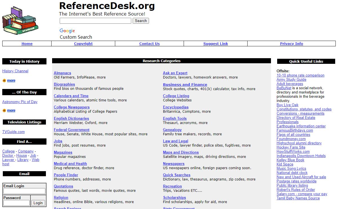Image resolution: width=338 pixels, height=209 pixels.
Task: Click the email Login button
Action: pos(38,203)
